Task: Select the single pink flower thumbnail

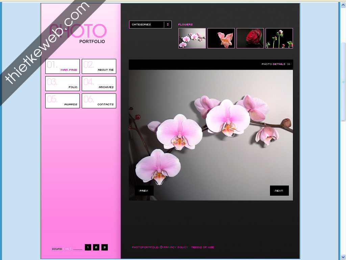Action: (x=221, y=38)
